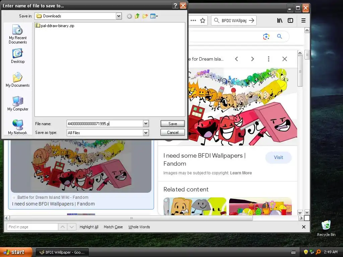Expand the Save in folder dropdown
The width and height of the screenshot is (343, 257).
(x=119, y=16)
